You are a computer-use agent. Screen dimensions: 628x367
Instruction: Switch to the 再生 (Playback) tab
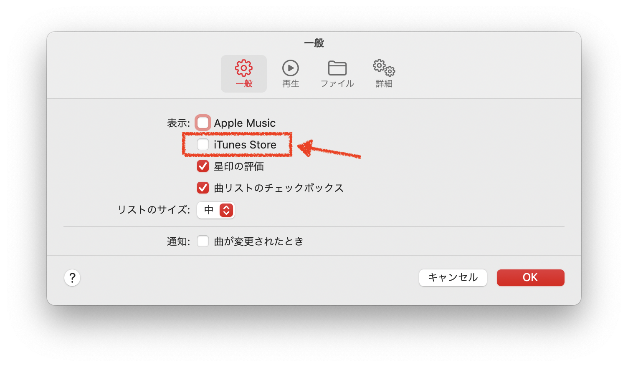tap(291, 74)
